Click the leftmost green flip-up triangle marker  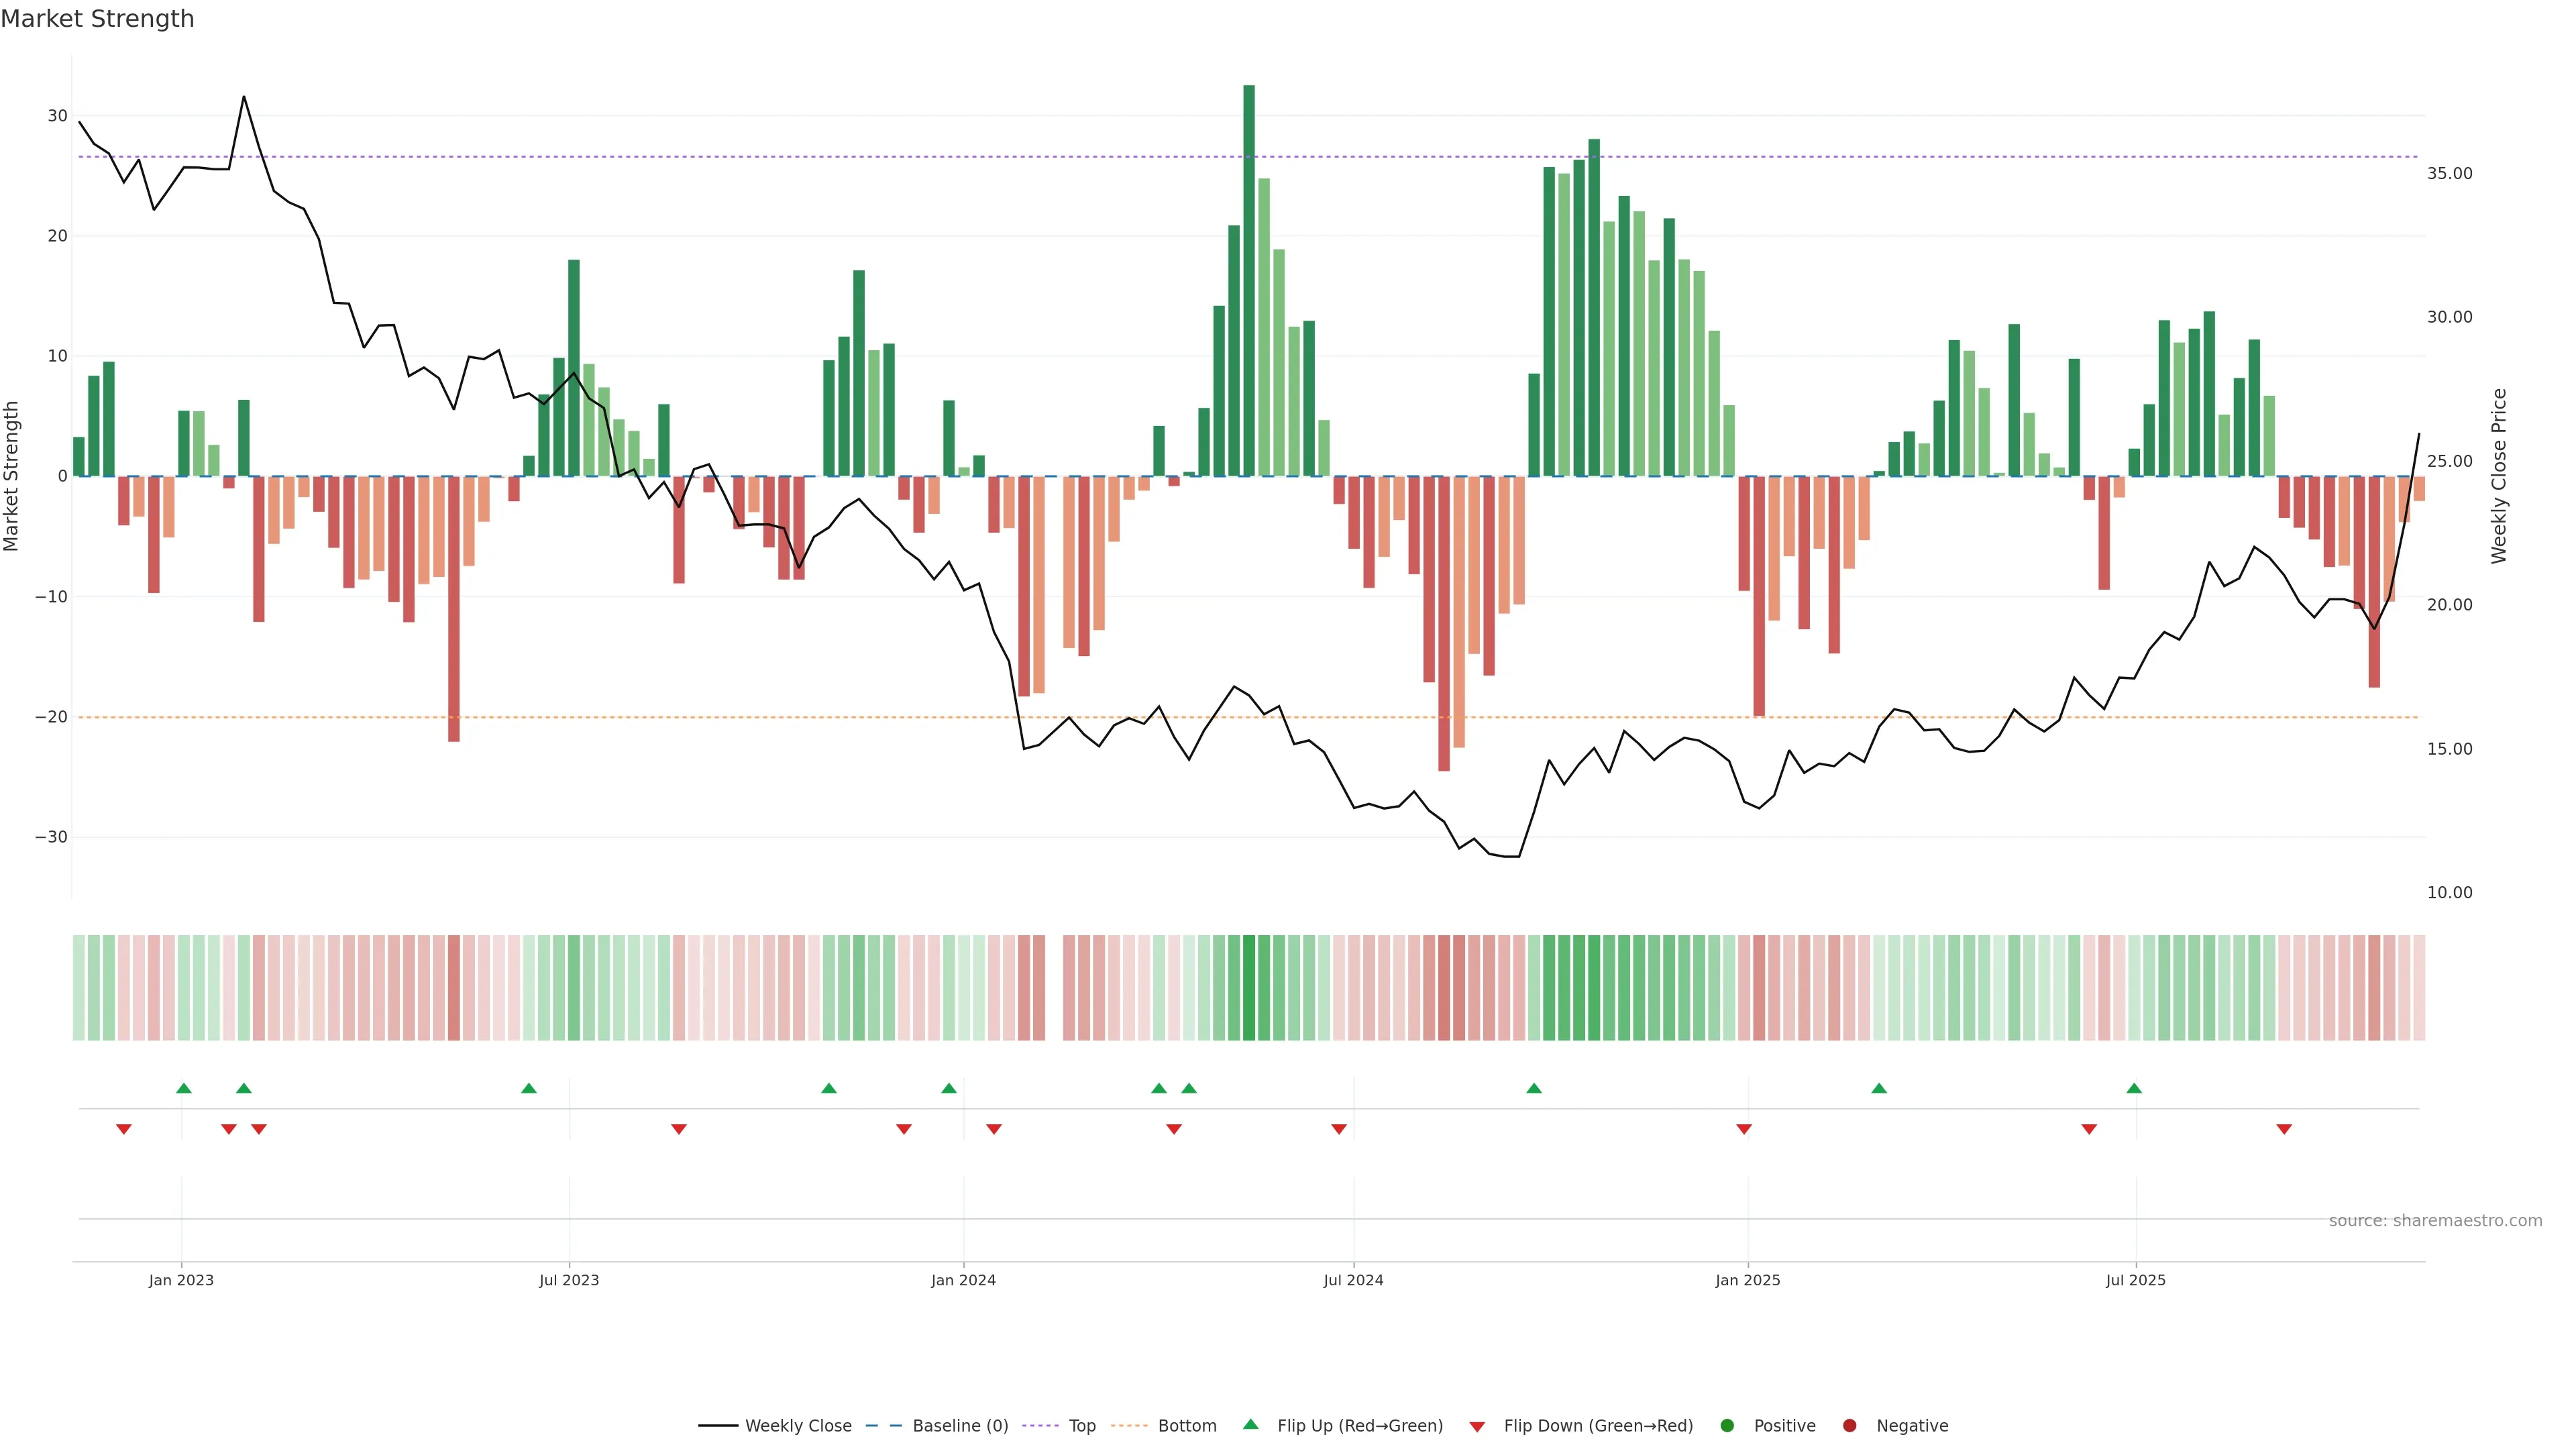[184, 1088]
